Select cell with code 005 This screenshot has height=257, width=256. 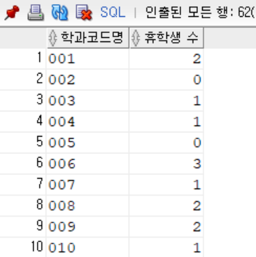87,143
